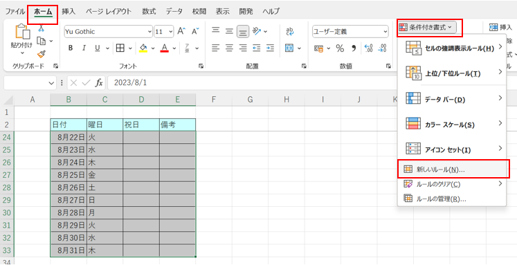The image size is (517, 265).
Task: Open the ファイル tab
Action: point(15,12)
